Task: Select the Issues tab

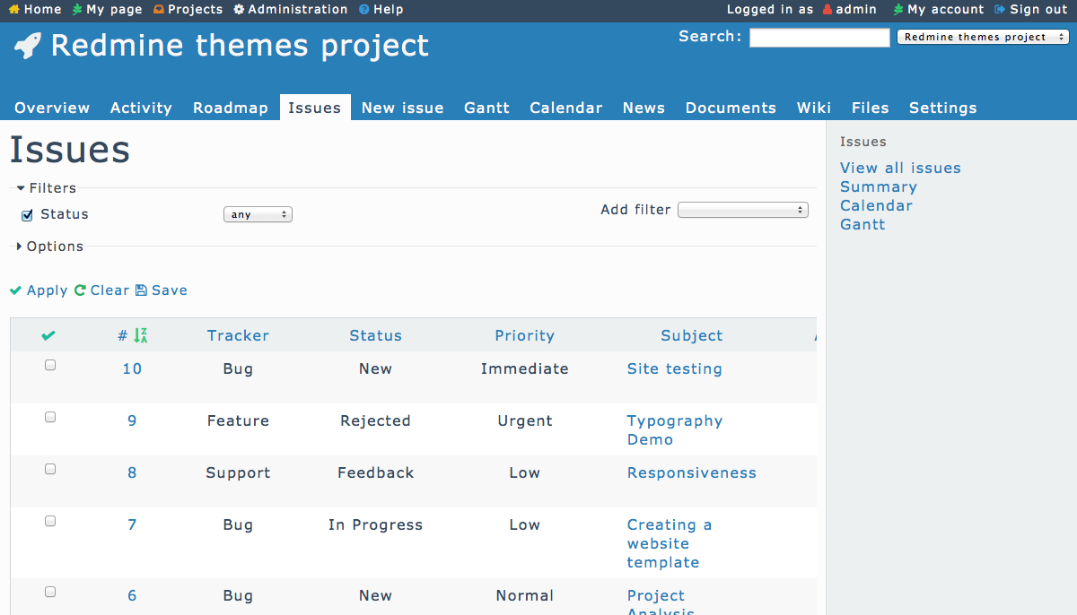Action: pyautogui.click(x=315, y=108)
